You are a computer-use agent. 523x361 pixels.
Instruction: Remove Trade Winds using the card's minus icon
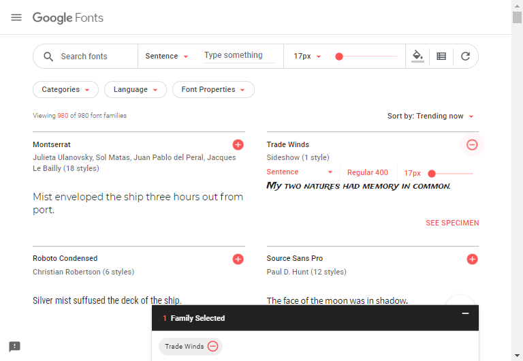point(472,145)
